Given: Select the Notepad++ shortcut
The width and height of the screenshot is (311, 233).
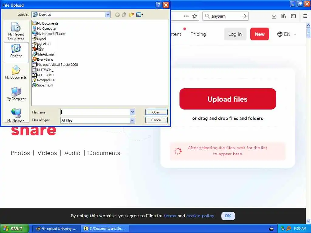Looking at the screenshot, I should [43, 80].
